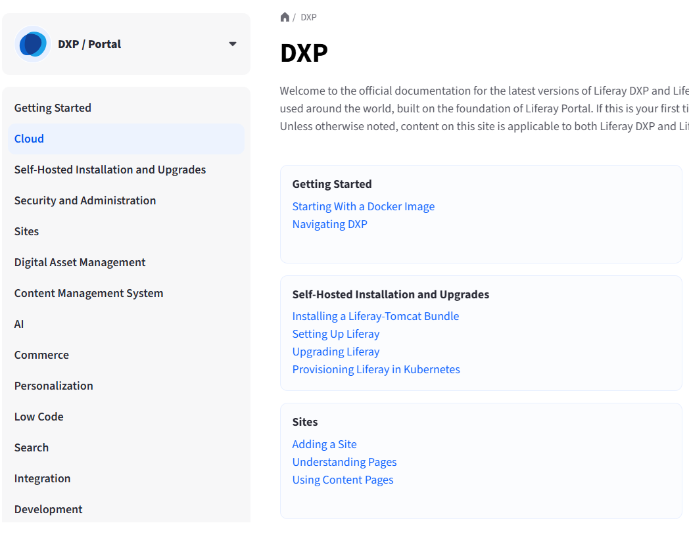Image resolution: width=689 pixels, height=548 pixels.
Task: Open Installing a Liferay-Tomcat Bundle
Action: click(375, 316)
